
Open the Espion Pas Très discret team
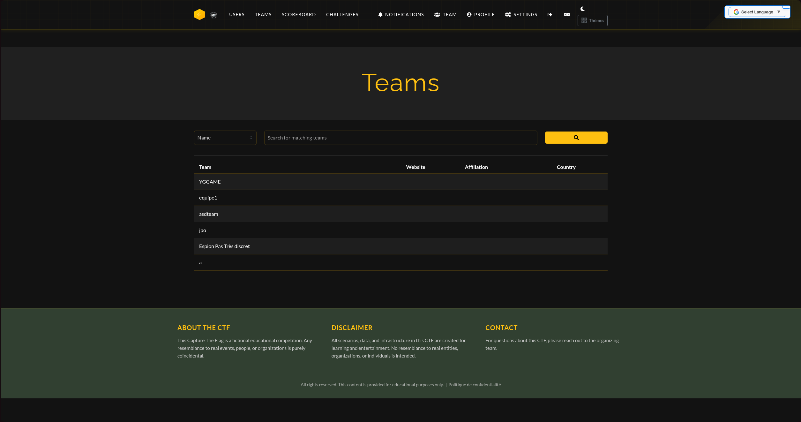224,246
